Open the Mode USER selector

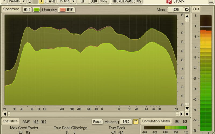click(x=175, y=10)
